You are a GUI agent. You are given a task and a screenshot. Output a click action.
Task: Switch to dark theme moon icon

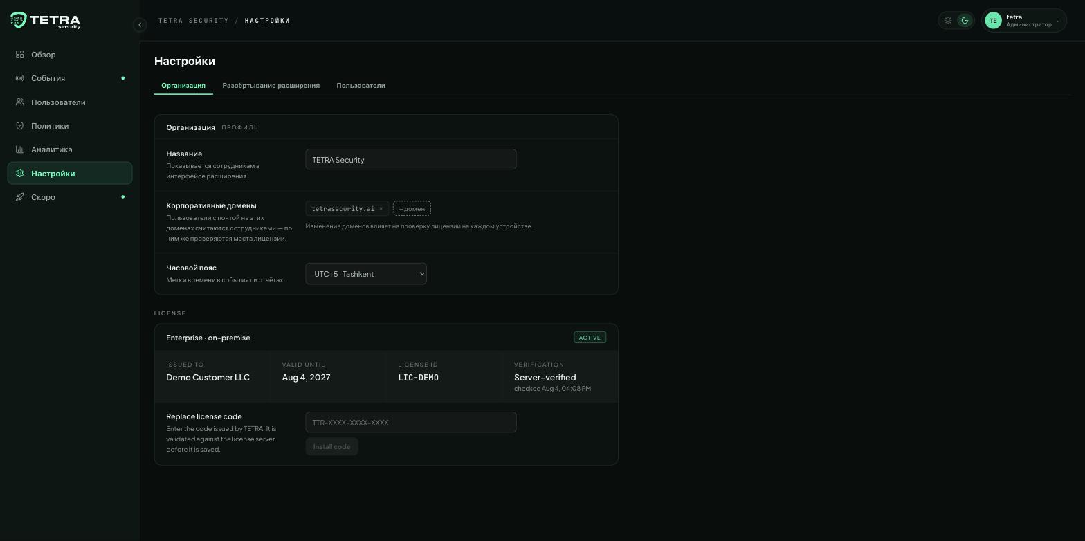965,21
